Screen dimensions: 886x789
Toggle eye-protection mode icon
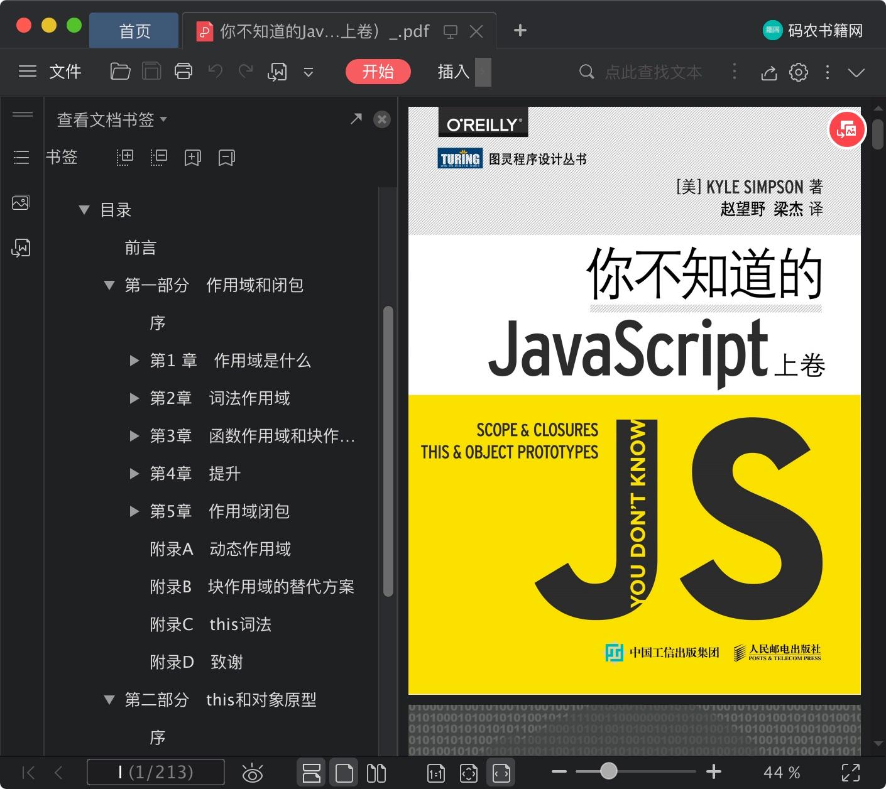[253, 772]
